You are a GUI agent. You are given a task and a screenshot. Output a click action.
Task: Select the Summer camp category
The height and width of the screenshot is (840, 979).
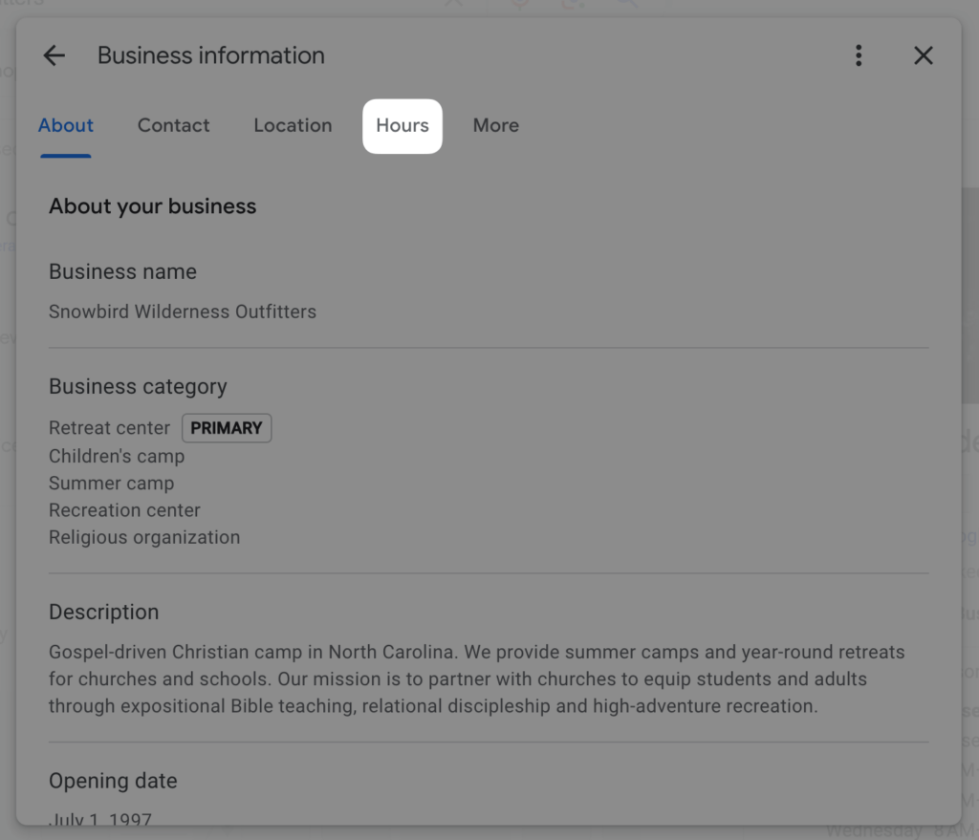point(112,484)
